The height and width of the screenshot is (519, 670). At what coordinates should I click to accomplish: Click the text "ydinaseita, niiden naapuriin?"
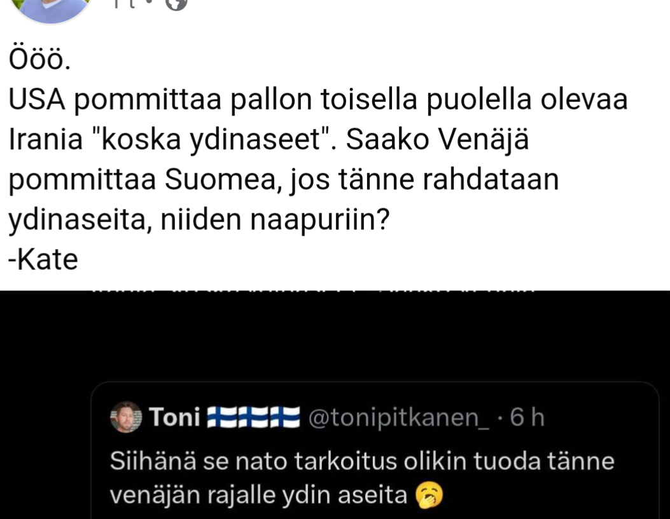click(199, 220)
